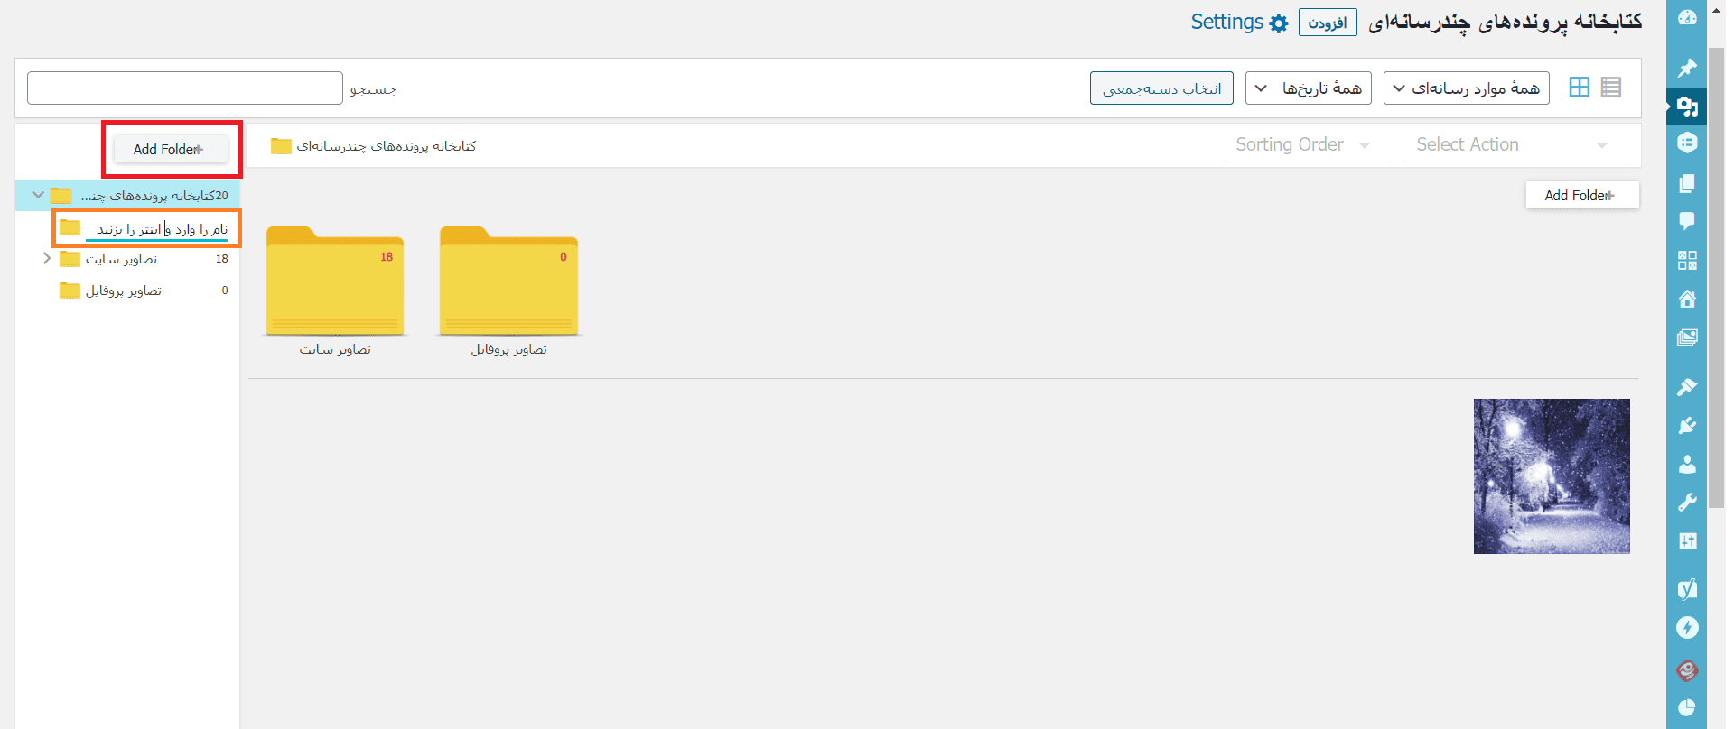Switch to grid view mode
This screenshot has width=1734, height=729.
tap(1579, 88)
